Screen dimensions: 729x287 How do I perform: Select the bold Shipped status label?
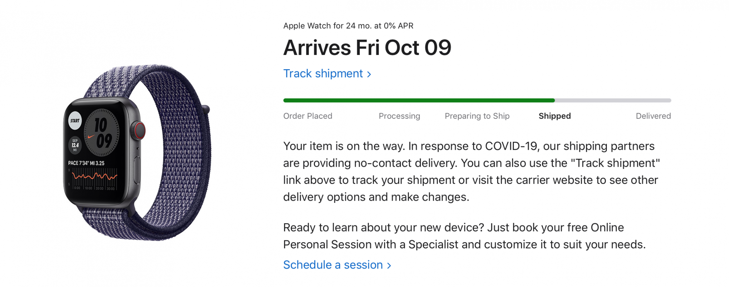(555, 116)
